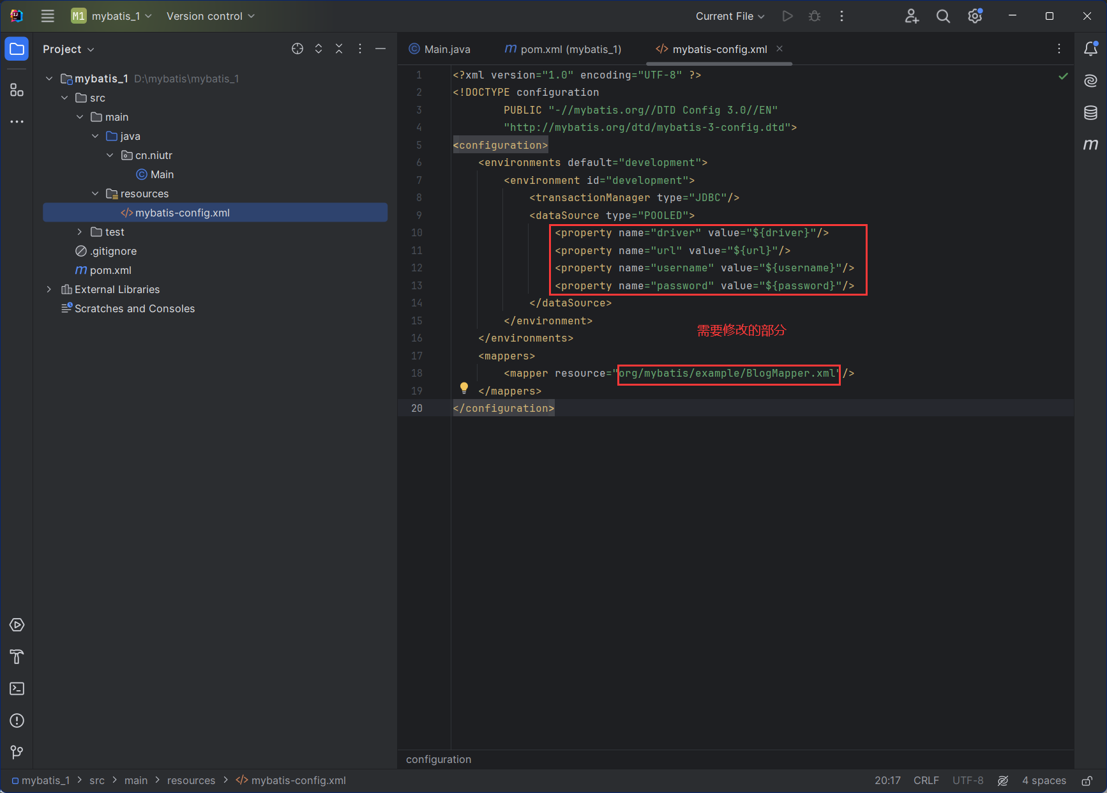Open the Database tool window
The width and height of the screenshot is (1107, 793).
[x=1090, y=113]
